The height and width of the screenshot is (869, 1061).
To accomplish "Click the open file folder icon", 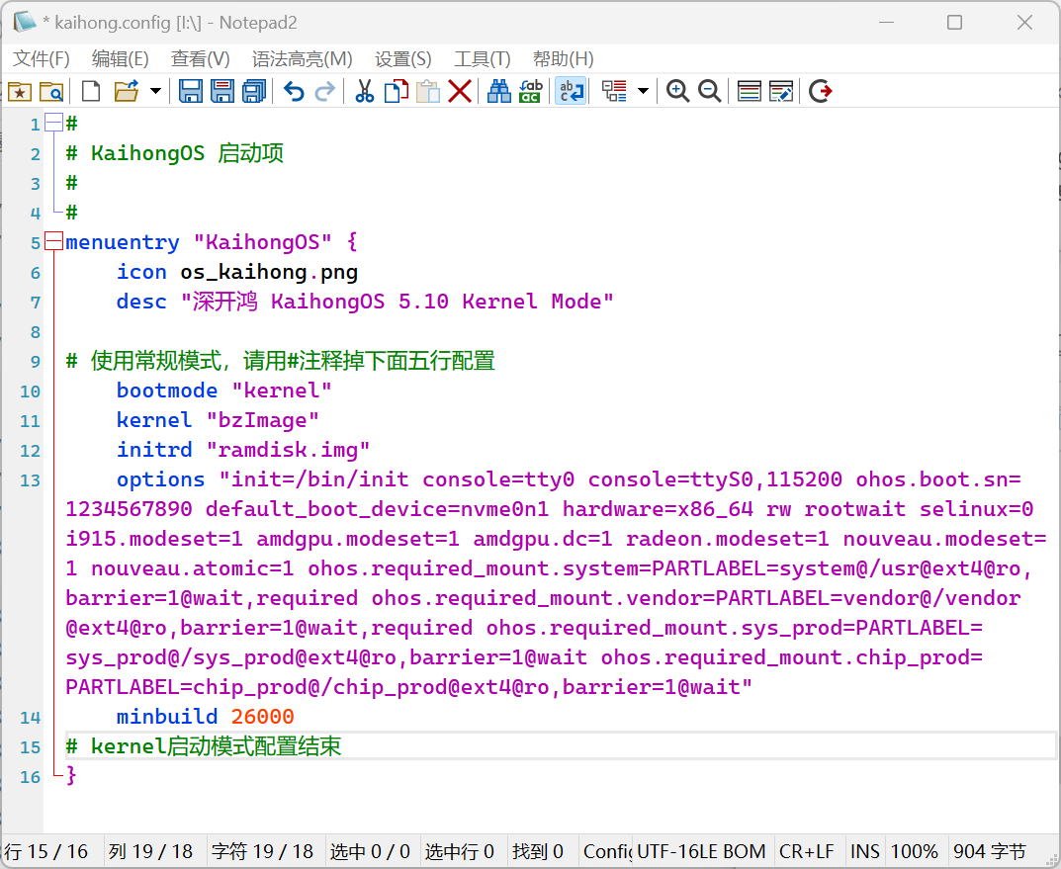I will point(127,91).
